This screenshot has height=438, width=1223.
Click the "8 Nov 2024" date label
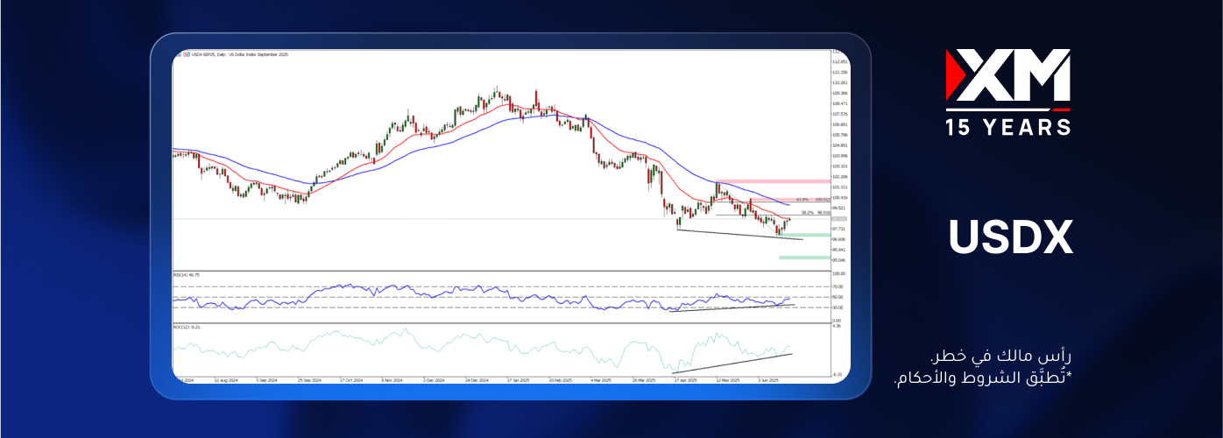click(x=392, y=381)
